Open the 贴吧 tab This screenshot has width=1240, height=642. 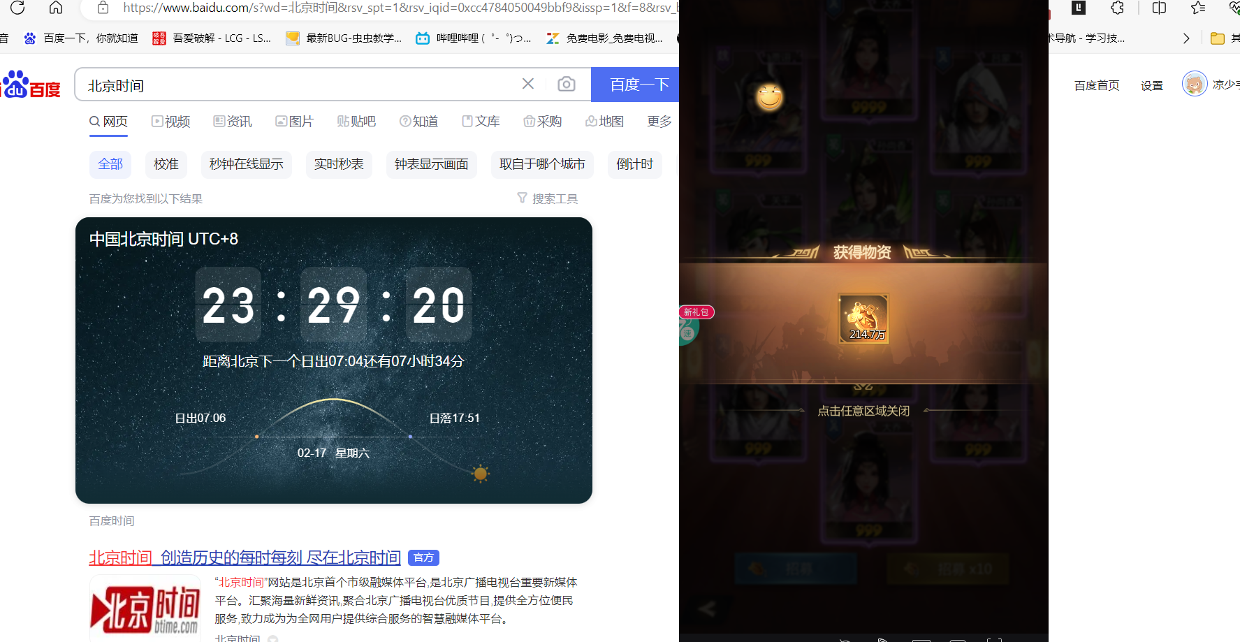356,122
